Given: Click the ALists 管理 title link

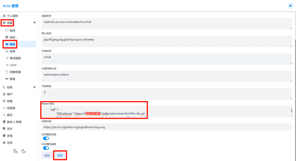Looking at the screenshot, I should 10,6.
